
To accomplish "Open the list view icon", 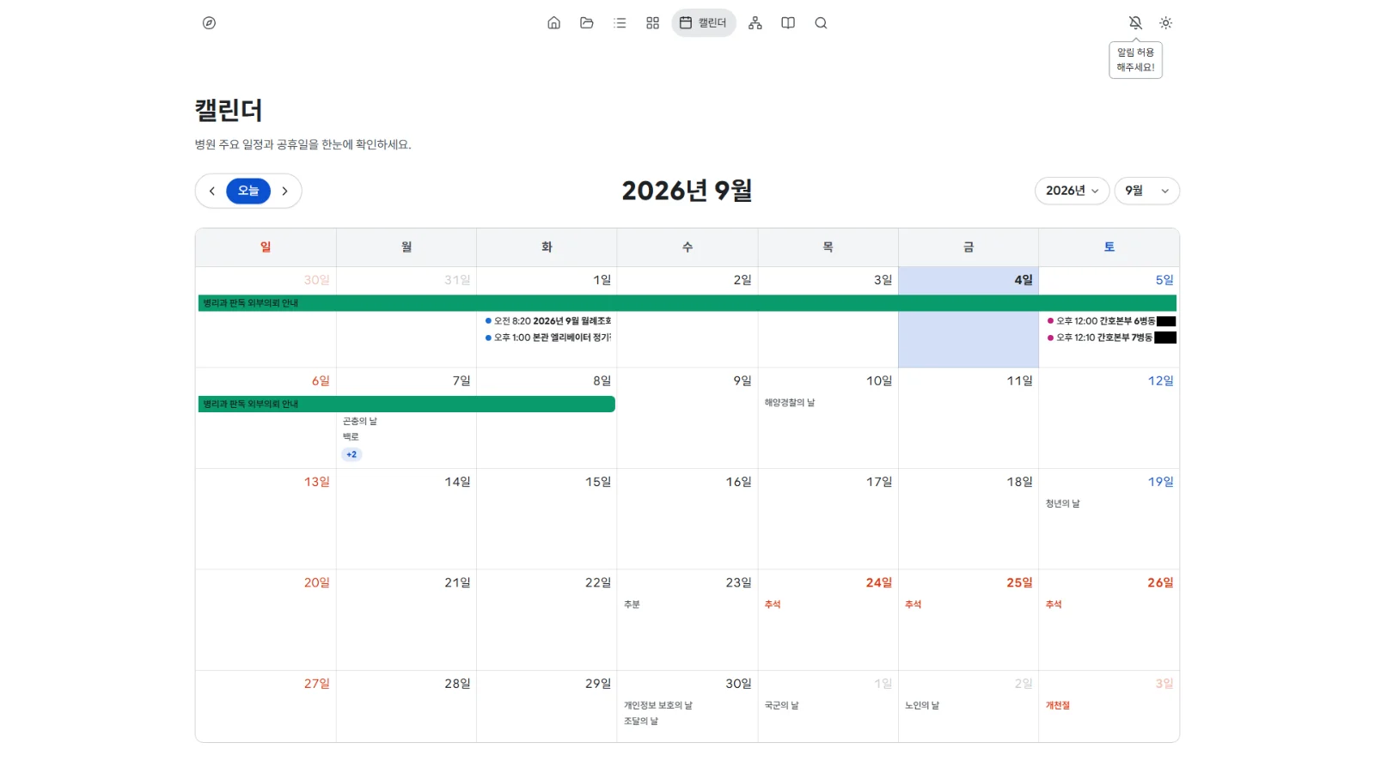I will click(620, 23).
